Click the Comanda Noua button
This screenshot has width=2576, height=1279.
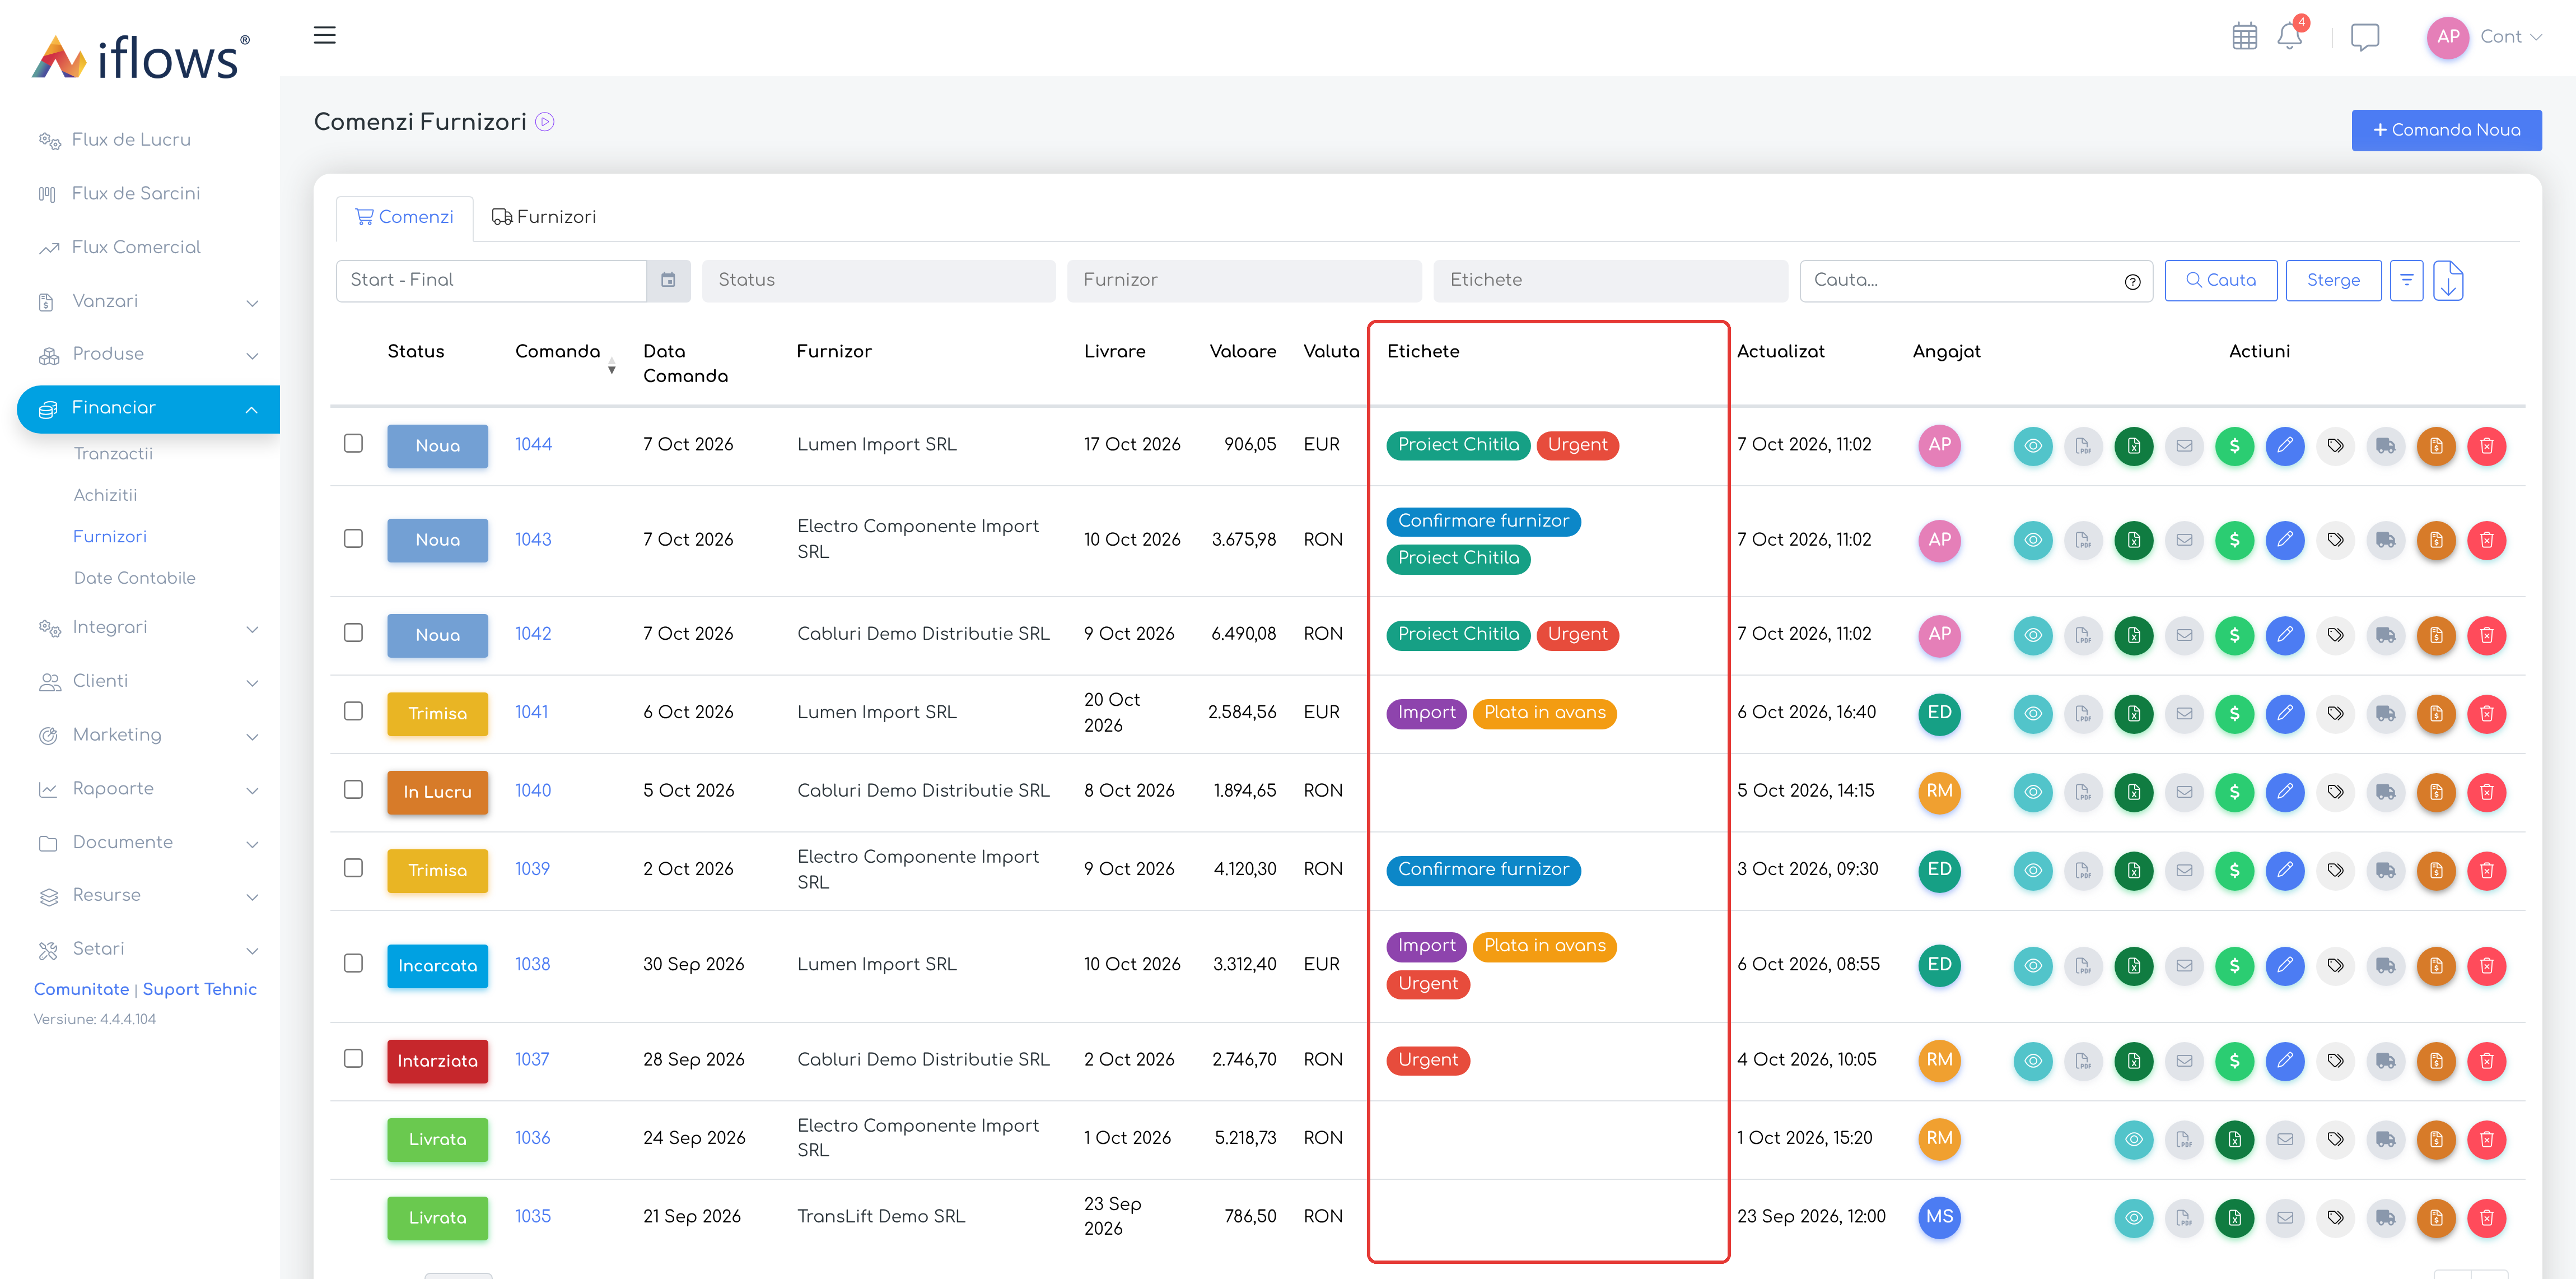[2446, 130]
